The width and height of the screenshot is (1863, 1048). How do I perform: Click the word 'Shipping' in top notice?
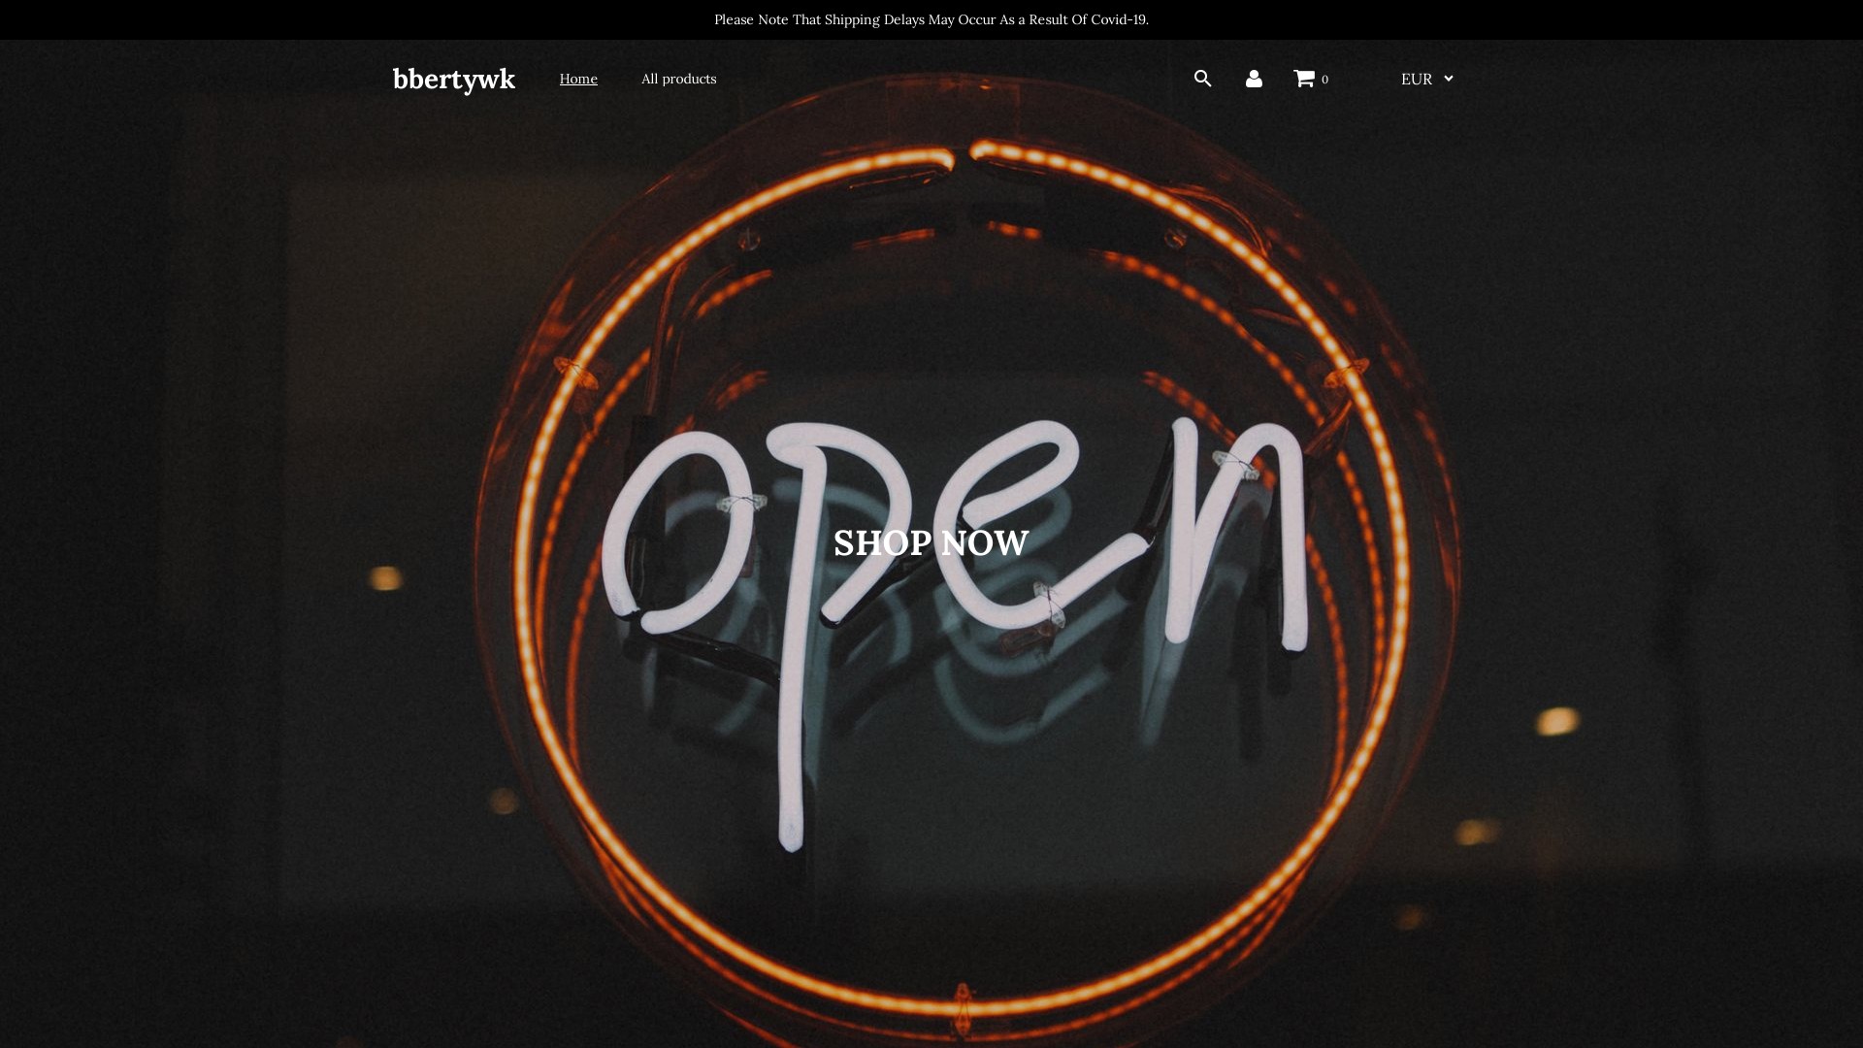click(852, 19)
